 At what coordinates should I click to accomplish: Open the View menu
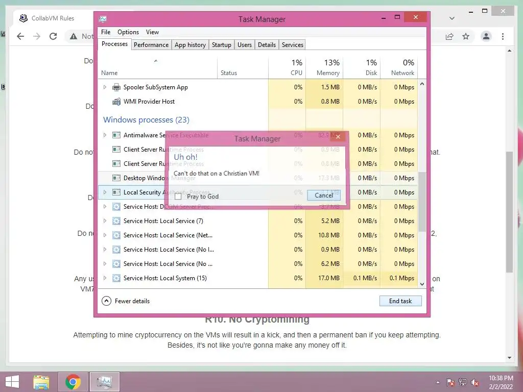pyautogui.click(x=152, y=32)
